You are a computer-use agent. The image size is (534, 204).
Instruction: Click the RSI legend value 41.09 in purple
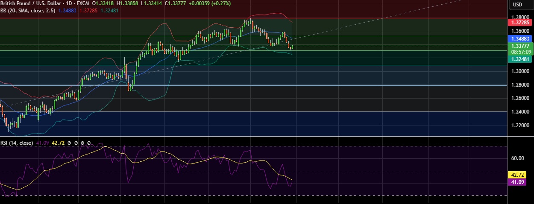click(42, 143)
